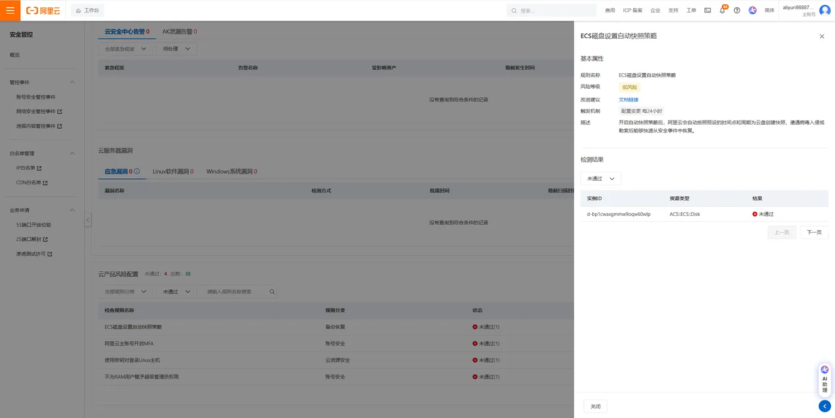Open 支持 in top navigation
835x418 pixels.
[673, 11]
